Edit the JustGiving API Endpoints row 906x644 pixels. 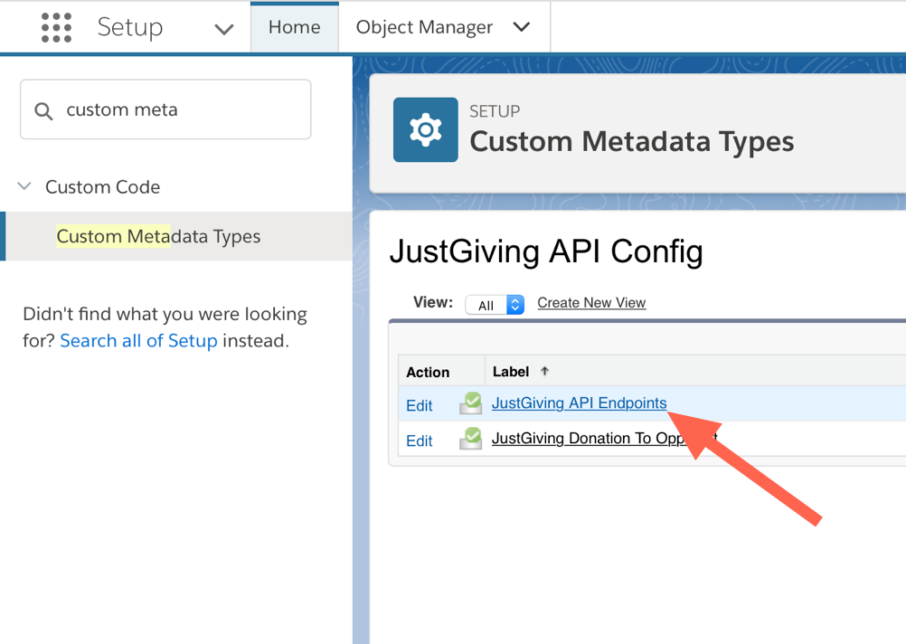[x=419, y=406]
